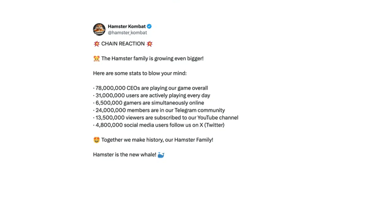This screenshot has width=384, height=216.
Task: Click the collision emoji after CHAIN REACTION
Action: pyautogui.click(x=149, y=44)
